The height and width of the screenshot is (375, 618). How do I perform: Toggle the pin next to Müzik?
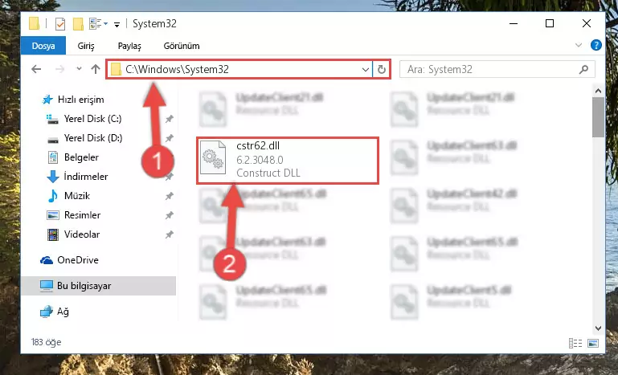click(x=169, y=196)
